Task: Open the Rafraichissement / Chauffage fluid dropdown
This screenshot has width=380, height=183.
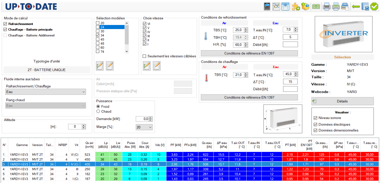Action: pos(46,92)
